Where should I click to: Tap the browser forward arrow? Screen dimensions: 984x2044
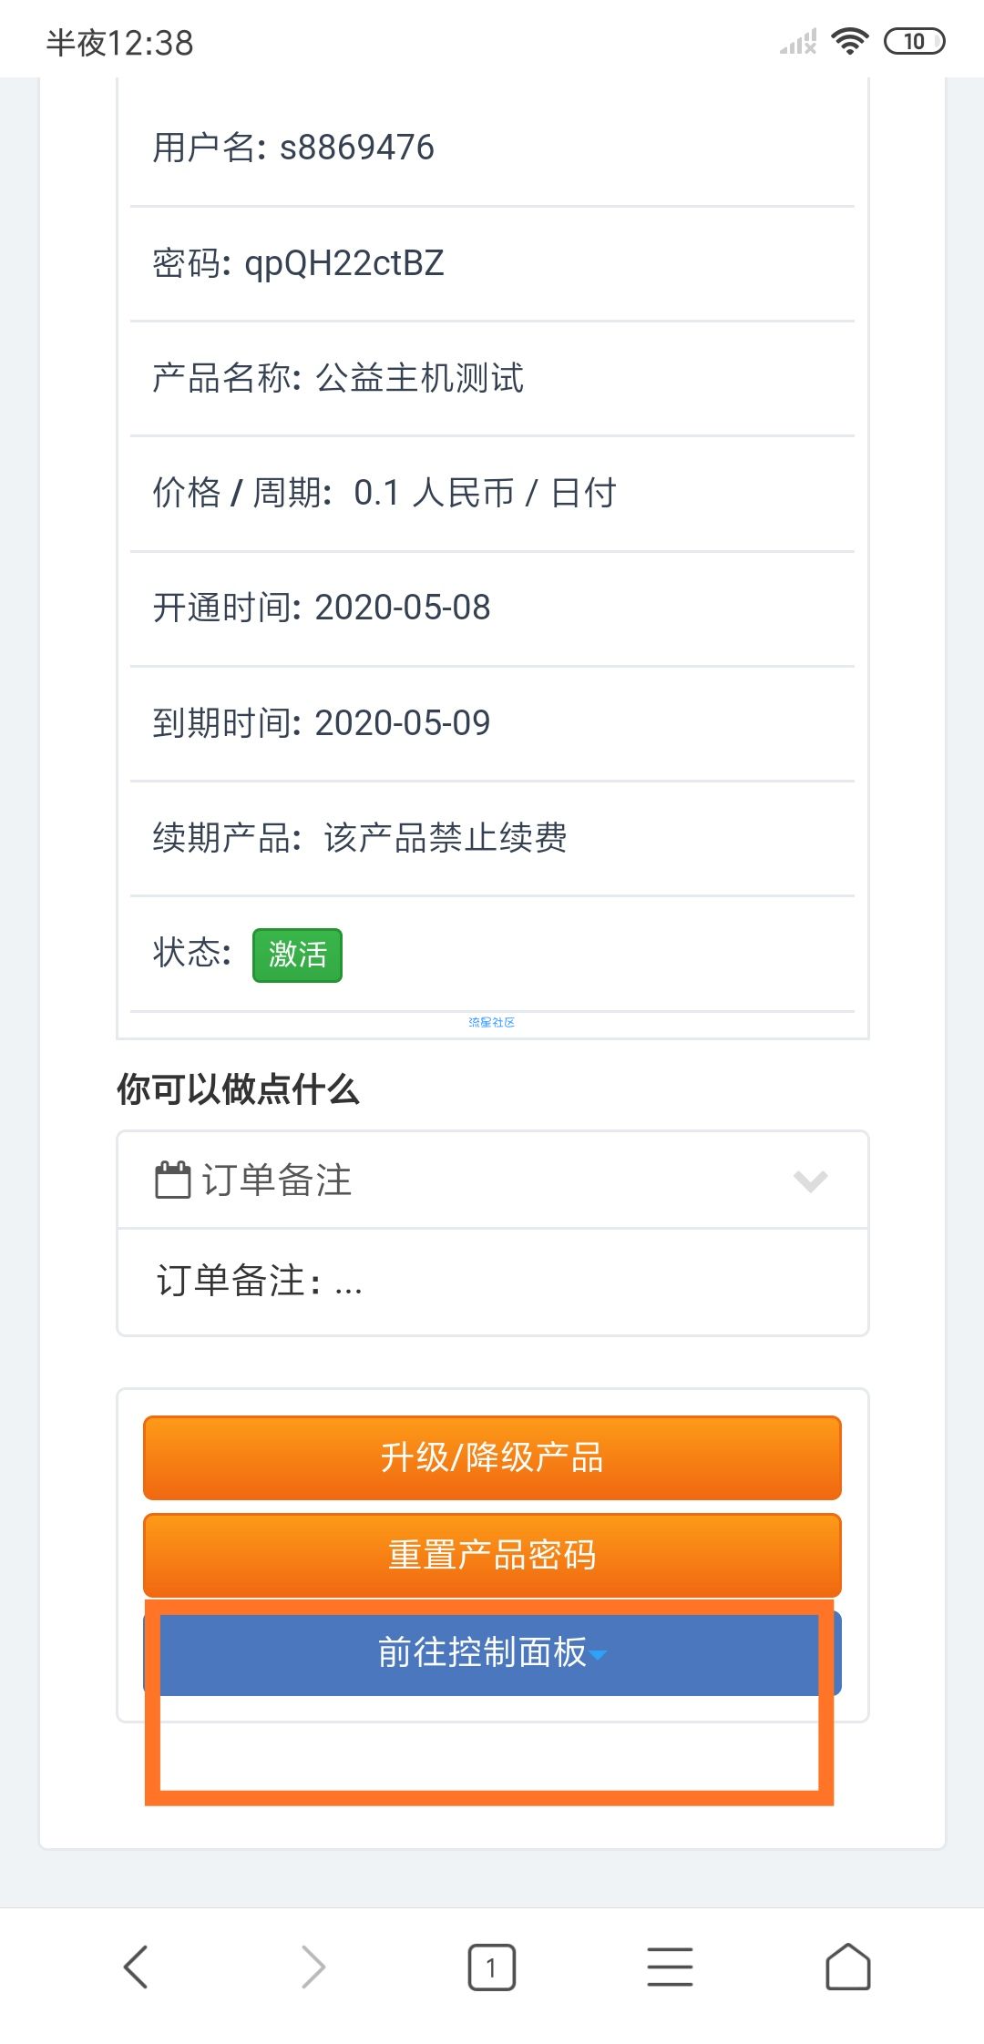coord(313,1967)
